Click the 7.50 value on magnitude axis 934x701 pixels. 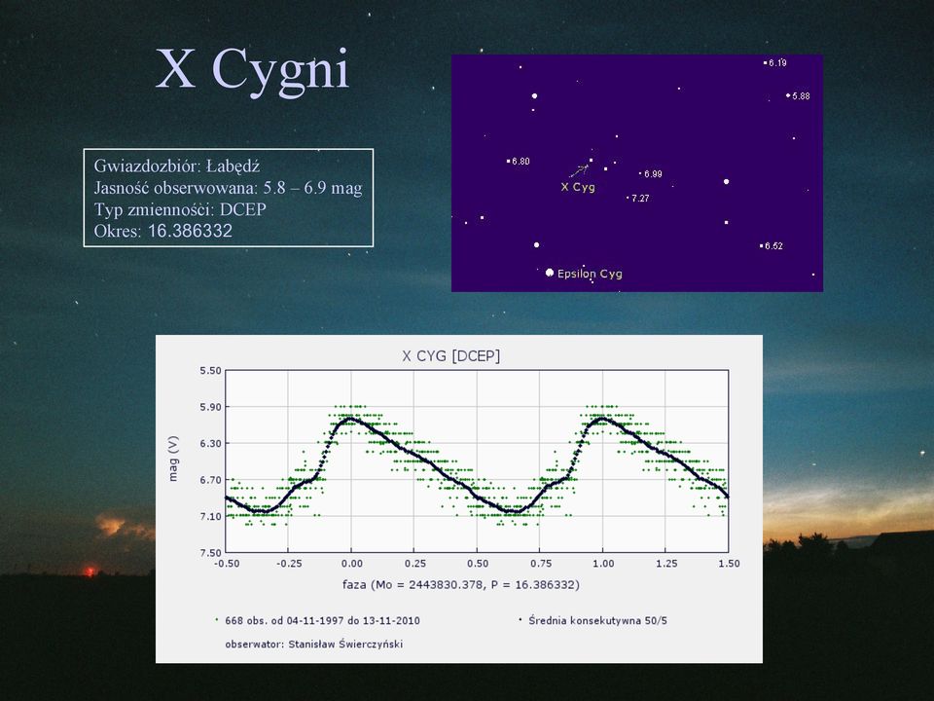tap(210, 553)
